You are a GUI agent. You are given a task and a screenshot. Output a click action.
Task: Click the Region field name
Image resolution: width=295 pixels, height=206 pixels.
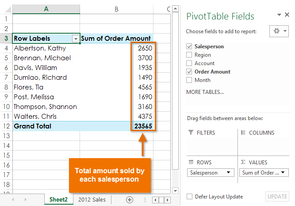point(203,55)
